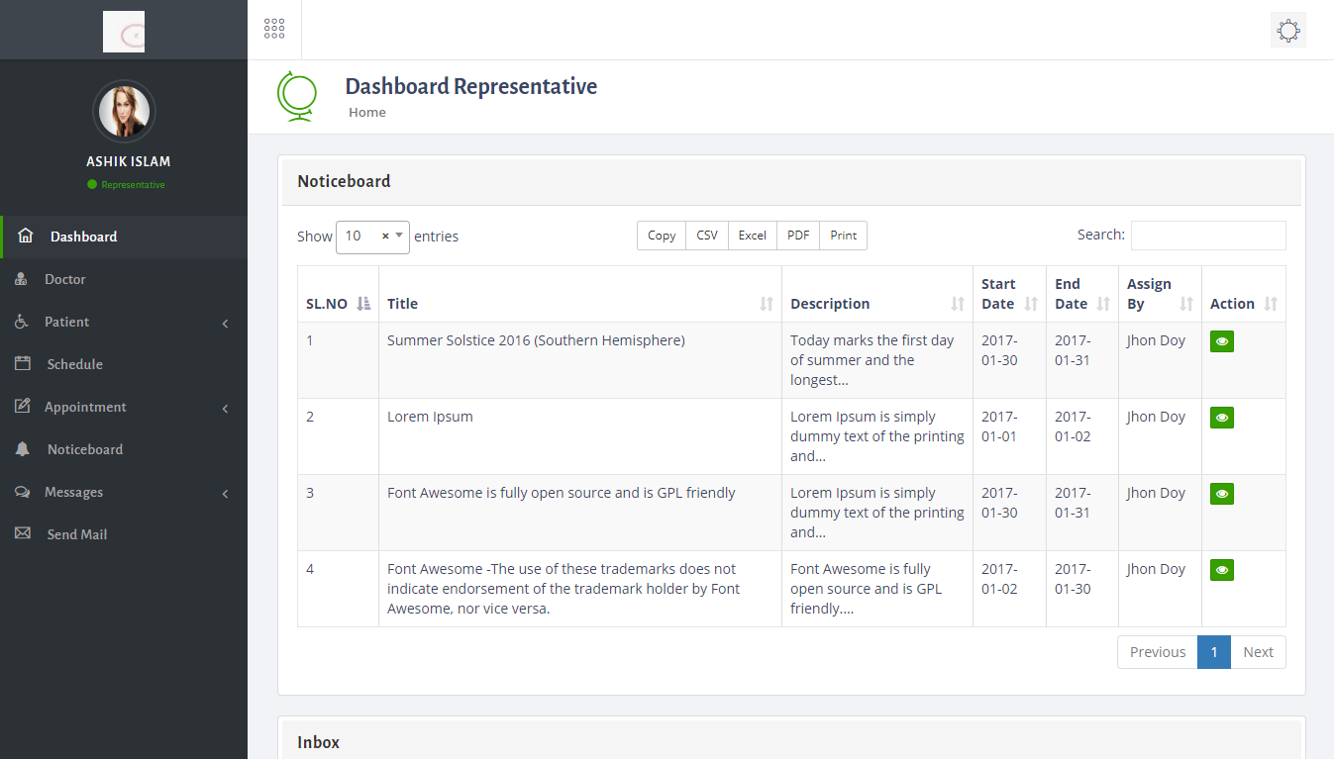Screen dimensions: 1334x759
Task: Export table using the PDF button
Action: point(798,236)
